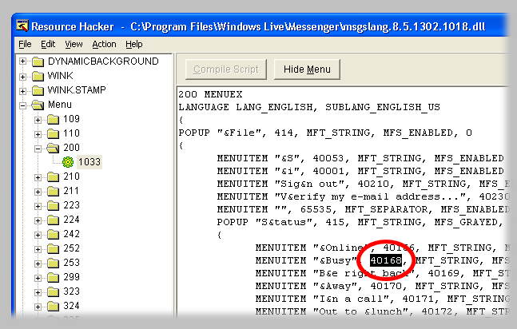Viewport: 517px width, 329px height.
Task: Open the File menu
Action: [x=25, y=44]
